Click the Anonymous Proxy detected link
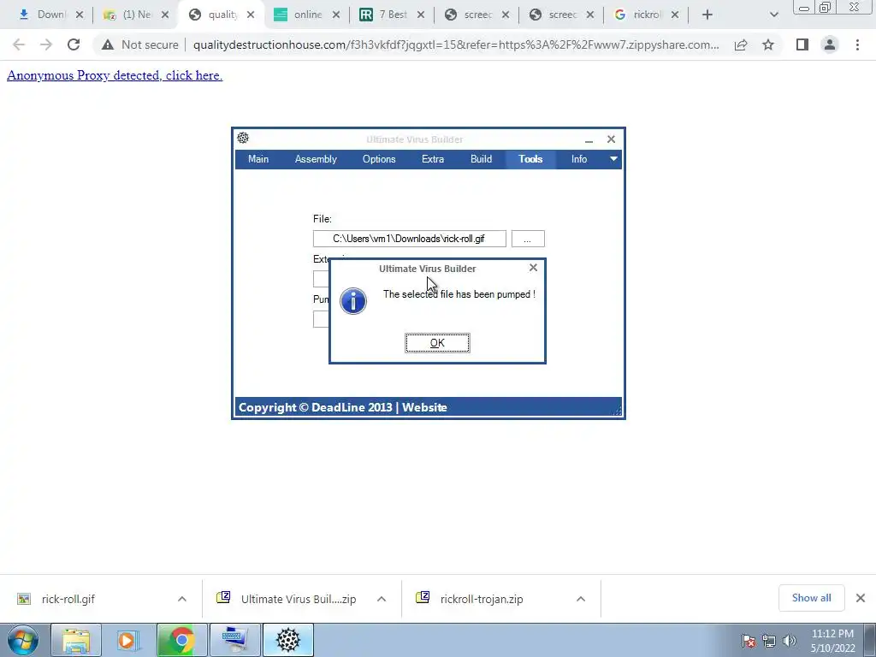The width and height of the screenshot is (876, 657). coord(115,75)
